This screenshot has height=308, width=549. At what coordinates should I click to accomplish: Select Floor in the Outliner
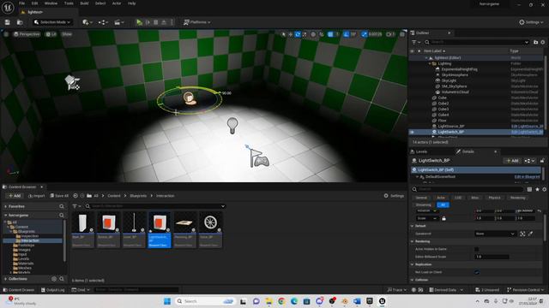(x=443, y=121)
